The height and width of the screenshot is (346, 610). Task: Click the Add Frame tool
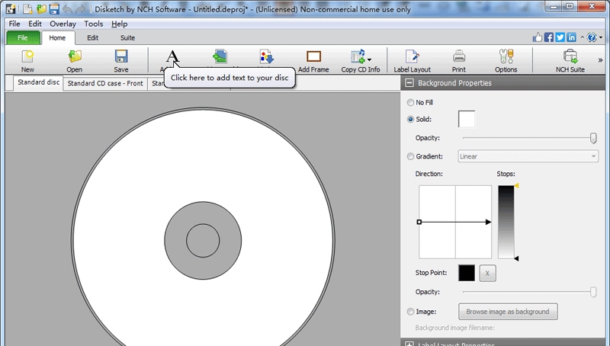pos(313,56)
